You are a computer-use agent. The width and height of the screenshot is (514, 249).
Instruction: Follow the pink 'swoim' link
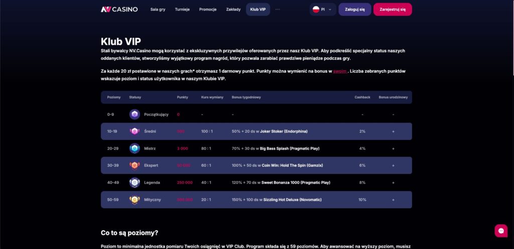(x=340, y=71)
